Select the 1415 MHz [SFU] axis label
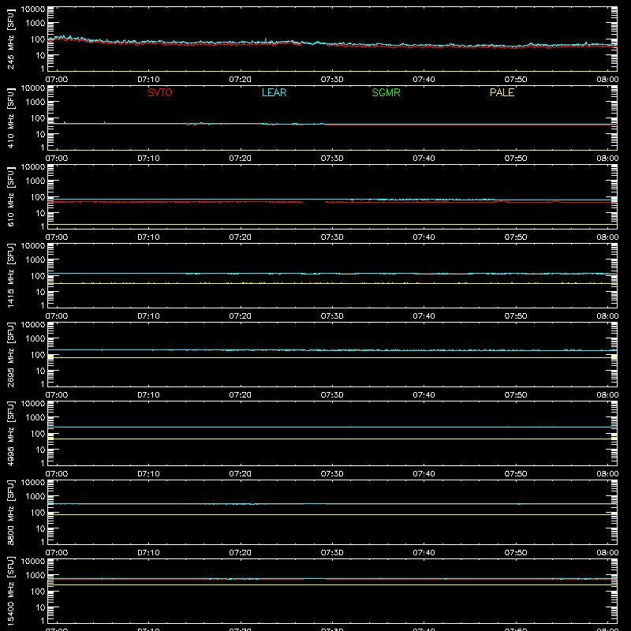The height and width of the screenshot is (631, 631). [10, 275]
